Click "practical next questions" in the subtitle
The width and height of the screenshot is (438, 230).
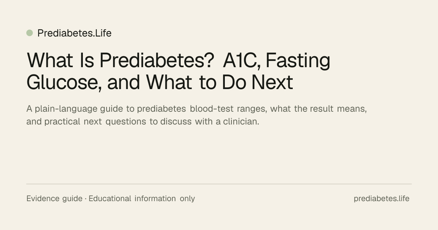click(x=95, y=122)
